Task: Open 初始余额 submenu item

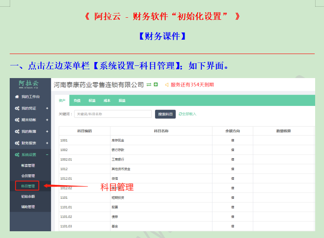Action: tap(28, 196)
